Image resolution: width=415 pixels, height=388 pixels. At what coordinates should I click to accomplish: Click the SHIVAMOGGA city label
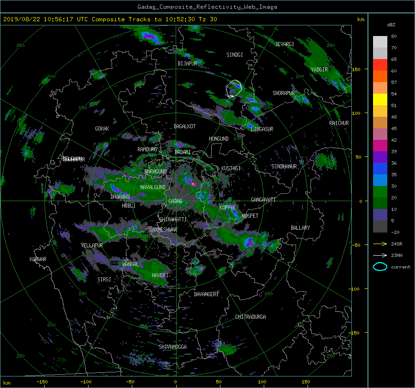click(x=172, y=346)
